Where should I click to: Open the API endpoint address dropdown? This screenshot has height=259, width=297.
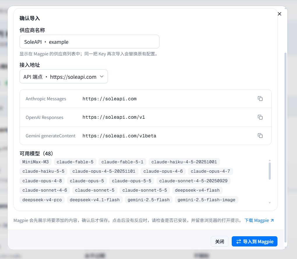click(x=64, y=77)
